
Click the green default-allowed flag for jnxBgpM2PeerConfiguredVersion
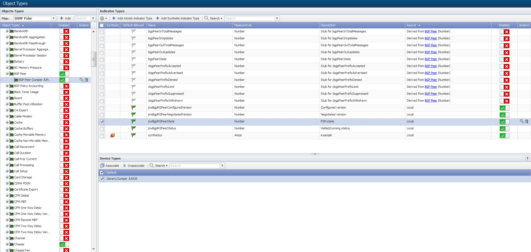coord(133,107)
